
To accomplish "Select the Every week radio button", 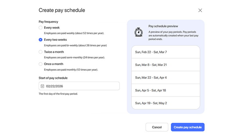I will click(x=40, y=28).
